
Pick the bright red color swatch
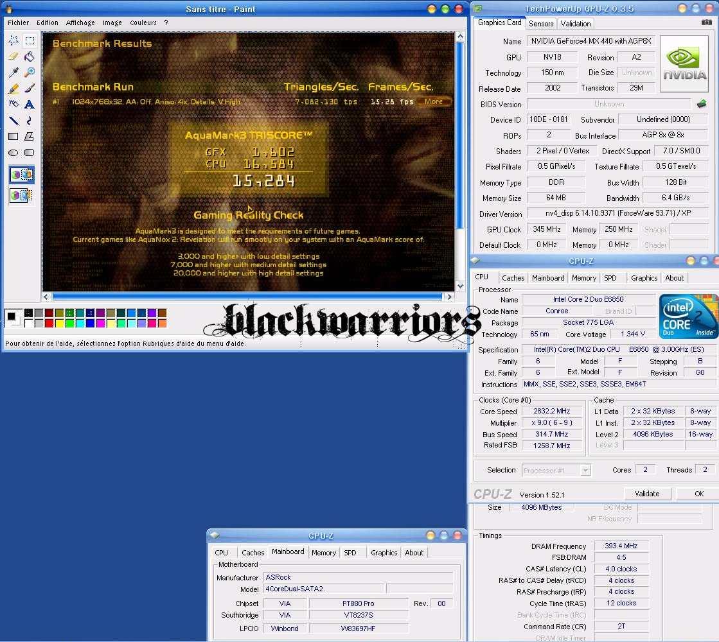coord(49,323)
